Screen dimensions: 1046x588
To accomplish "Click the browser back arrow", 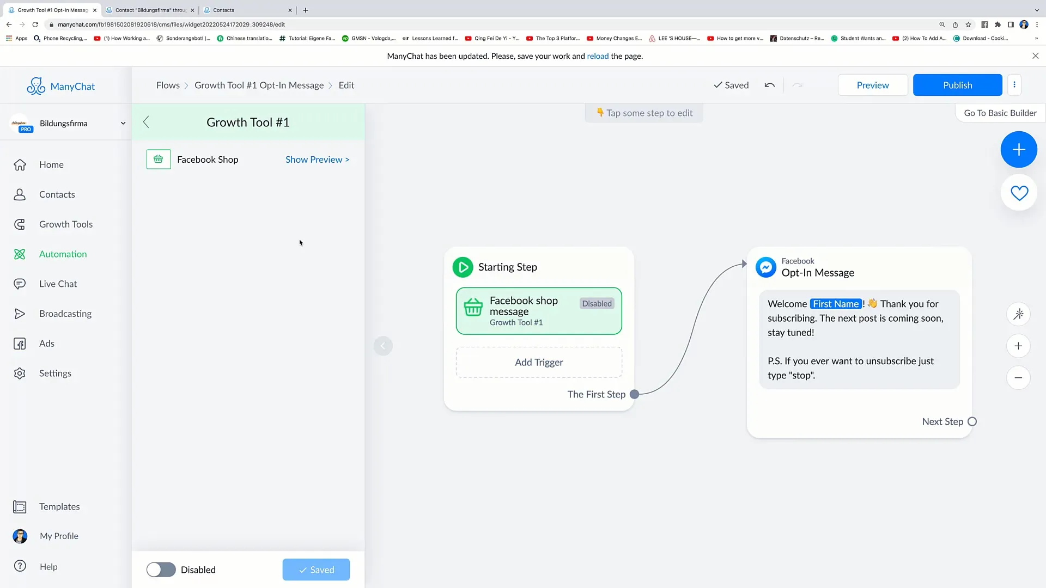I will point(9,24).
